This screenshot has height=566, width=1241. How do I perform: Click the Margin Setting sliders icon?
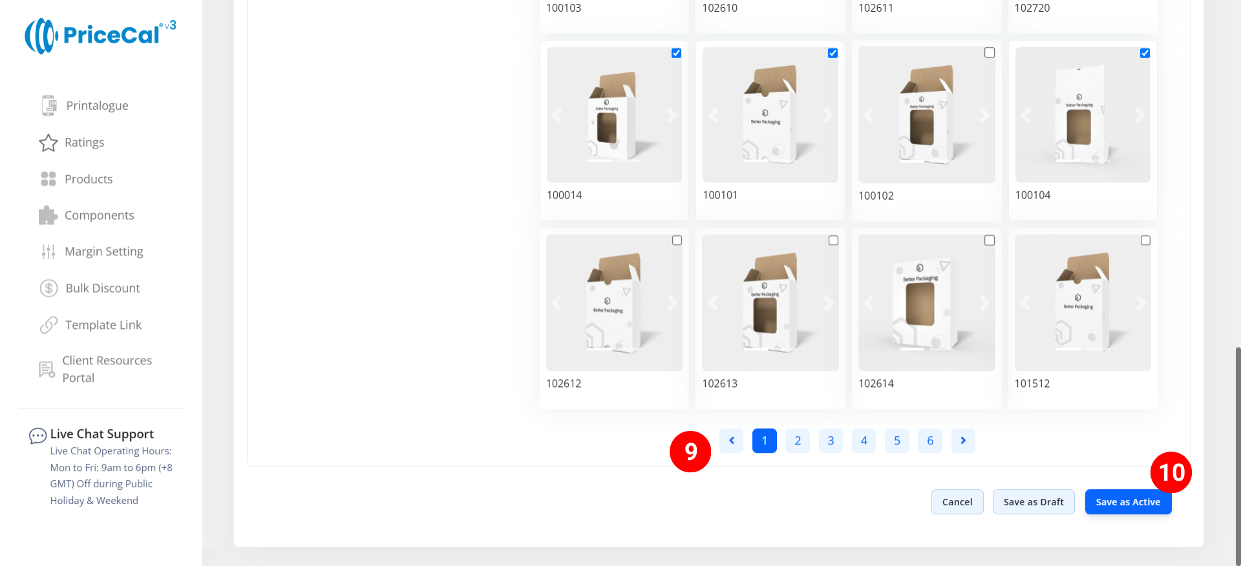tap(48, 252)
